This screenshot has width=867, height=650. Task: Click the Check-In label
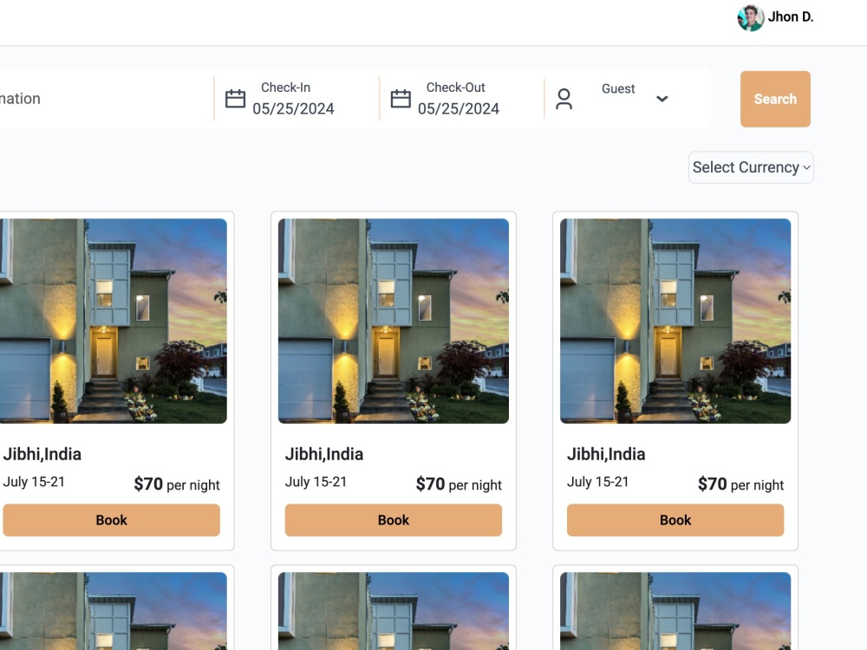285,88
